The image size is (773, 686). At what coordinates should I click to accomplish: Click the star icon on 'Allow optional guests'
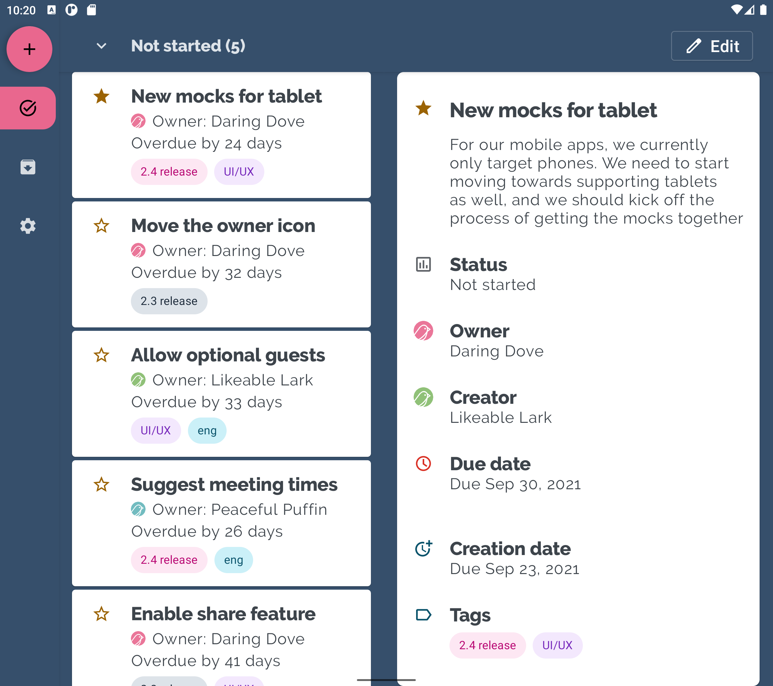coord(102,355)
